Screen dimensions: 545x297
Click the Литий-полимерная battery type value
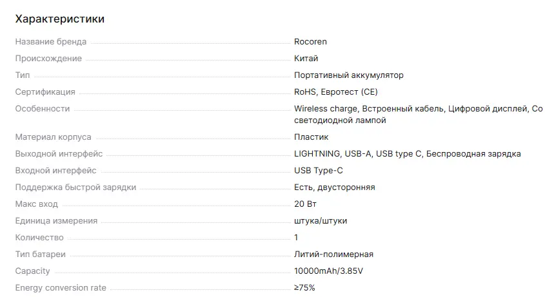click(333, 254)
